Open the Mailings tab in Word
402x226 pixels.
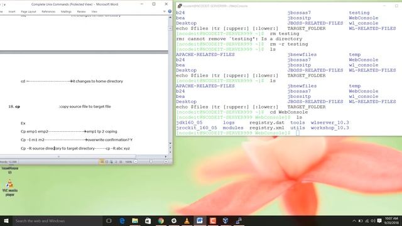click(x=66, y=11)
